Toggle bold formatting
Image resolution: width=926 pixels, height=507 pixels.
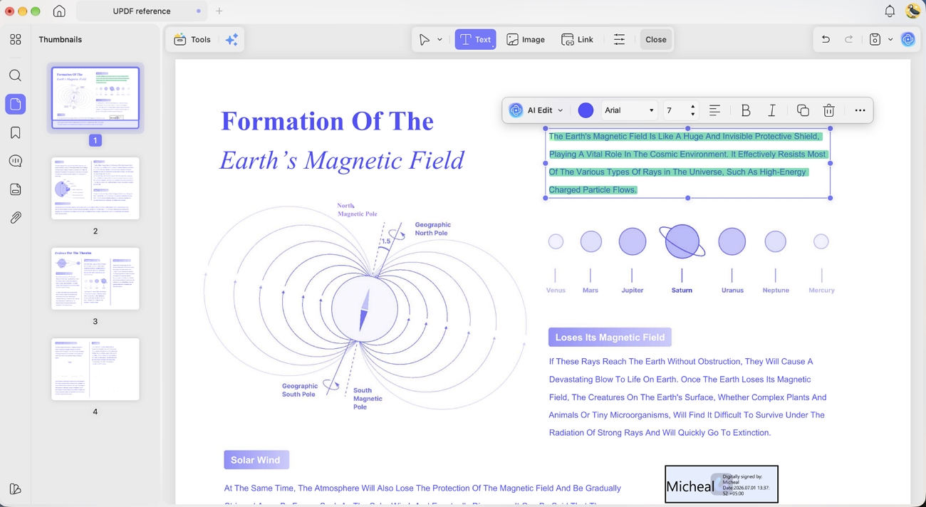[746, 110]
